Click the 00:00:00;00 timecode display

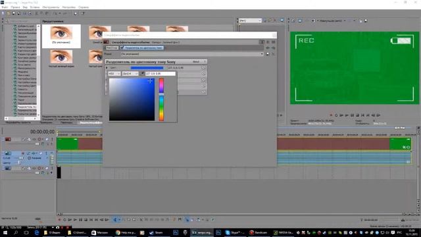(x=42, y=132)
